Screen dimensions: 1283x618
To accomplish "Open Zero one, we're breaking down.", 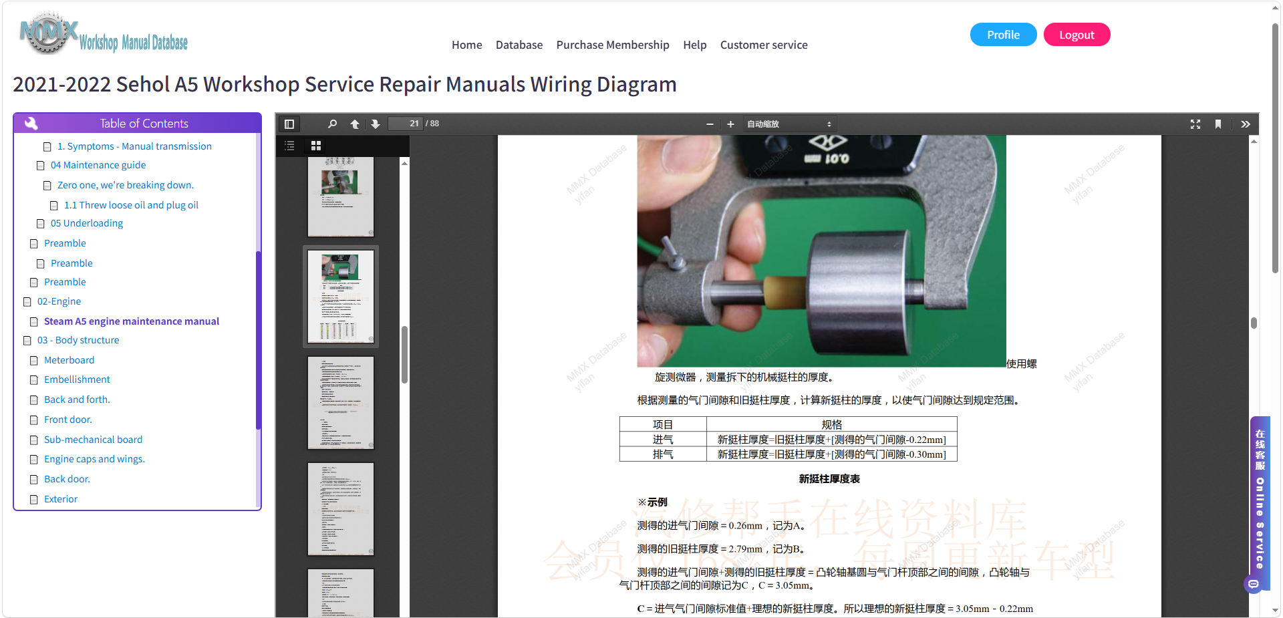I will 126,185.
